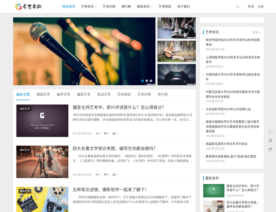Switch to the 表演艺考 tab
Viewport: 276px width, 212px height.
[x=104, y=95]
